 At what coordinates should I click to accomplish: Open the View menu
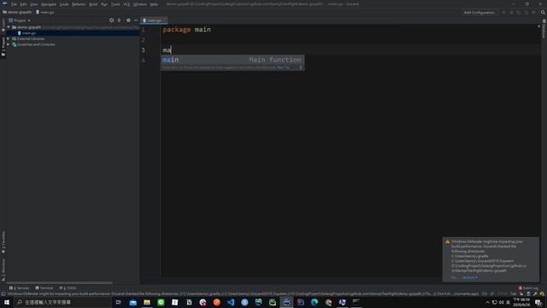34,4
